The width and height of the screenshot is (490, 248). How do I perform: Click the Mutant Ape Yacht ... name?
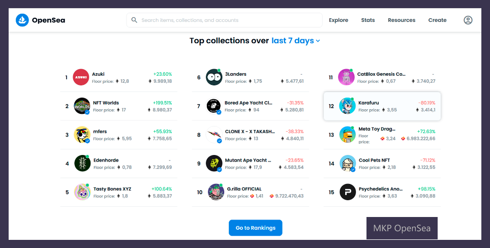(248, 160)
